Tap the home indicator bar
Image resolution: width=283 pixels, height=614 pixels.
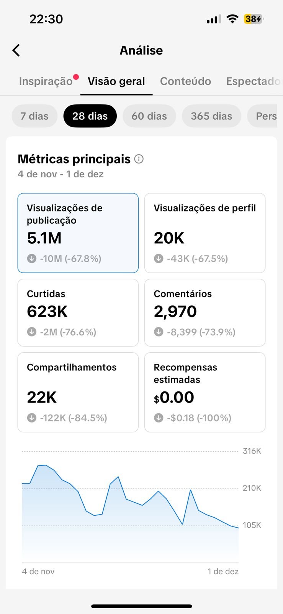tap(141, 606)
